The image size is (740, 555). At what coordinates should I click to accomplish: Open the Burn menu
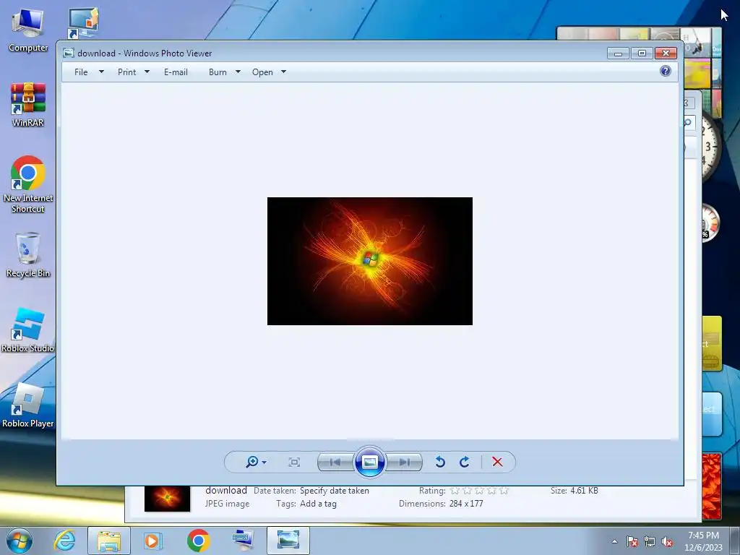(x=218, y=72)
